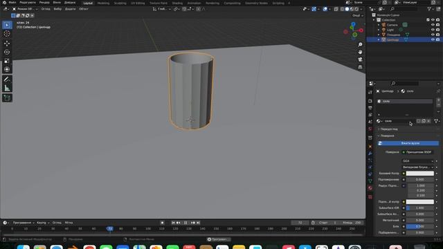Choose the Scale tool in the left toolbar
This screenshot has height=249, width=443.
[x=7, y=61]
